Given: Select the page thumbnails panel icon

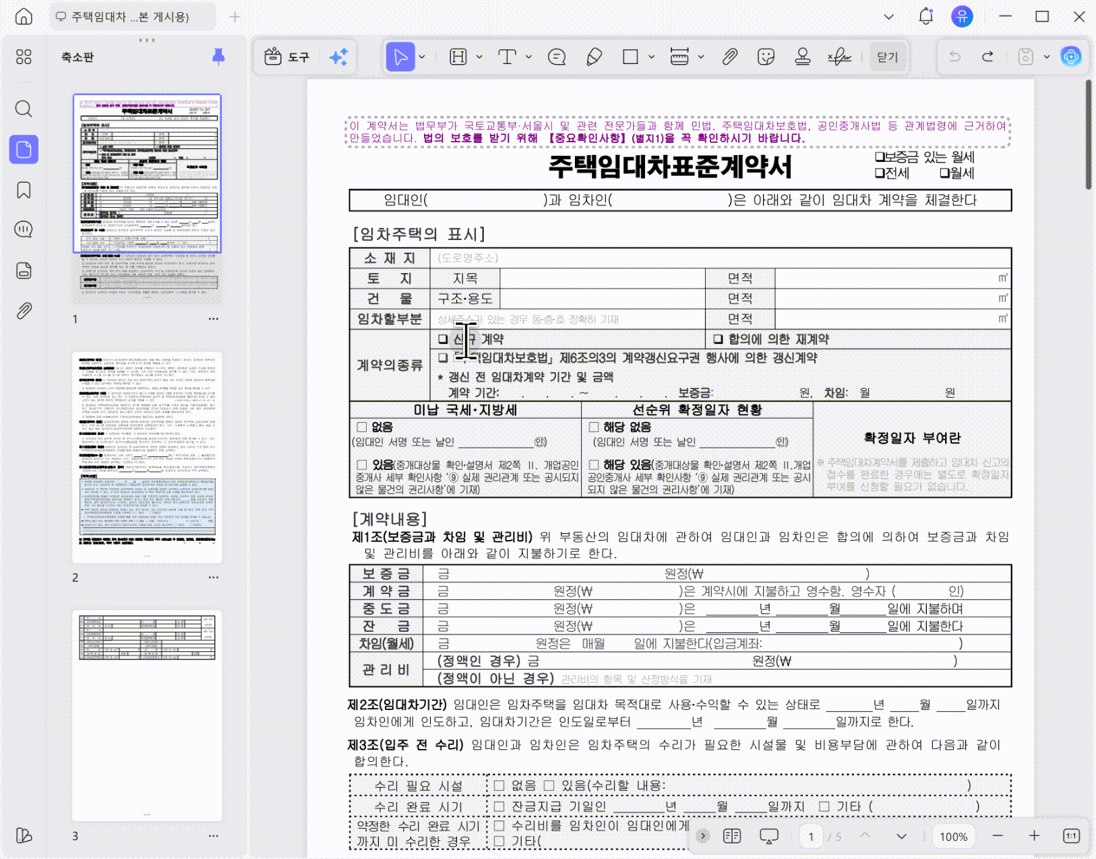Looking at the screenshot, I should pyautogui.click(x=24, y=149).
